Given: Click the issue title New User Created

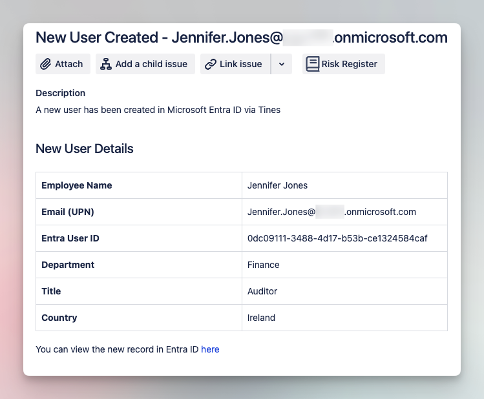Looking at the screenshot, I should tap(242, 37).
